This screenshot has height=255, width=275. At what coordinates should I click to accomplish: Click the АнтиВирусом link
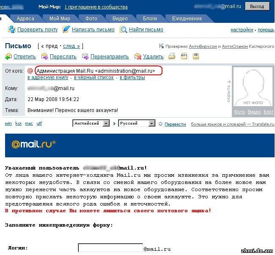(x=203, y=47)
